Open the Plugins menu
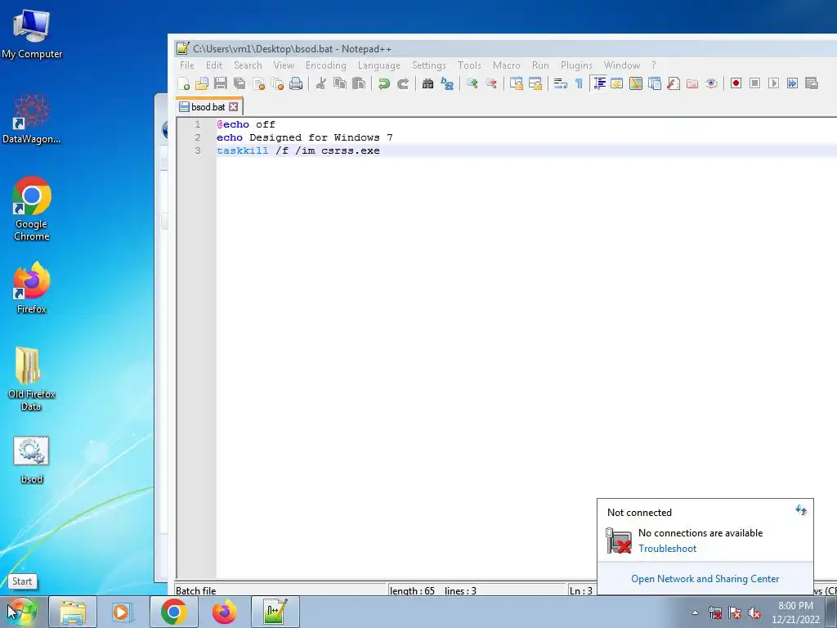 point(576,65)
